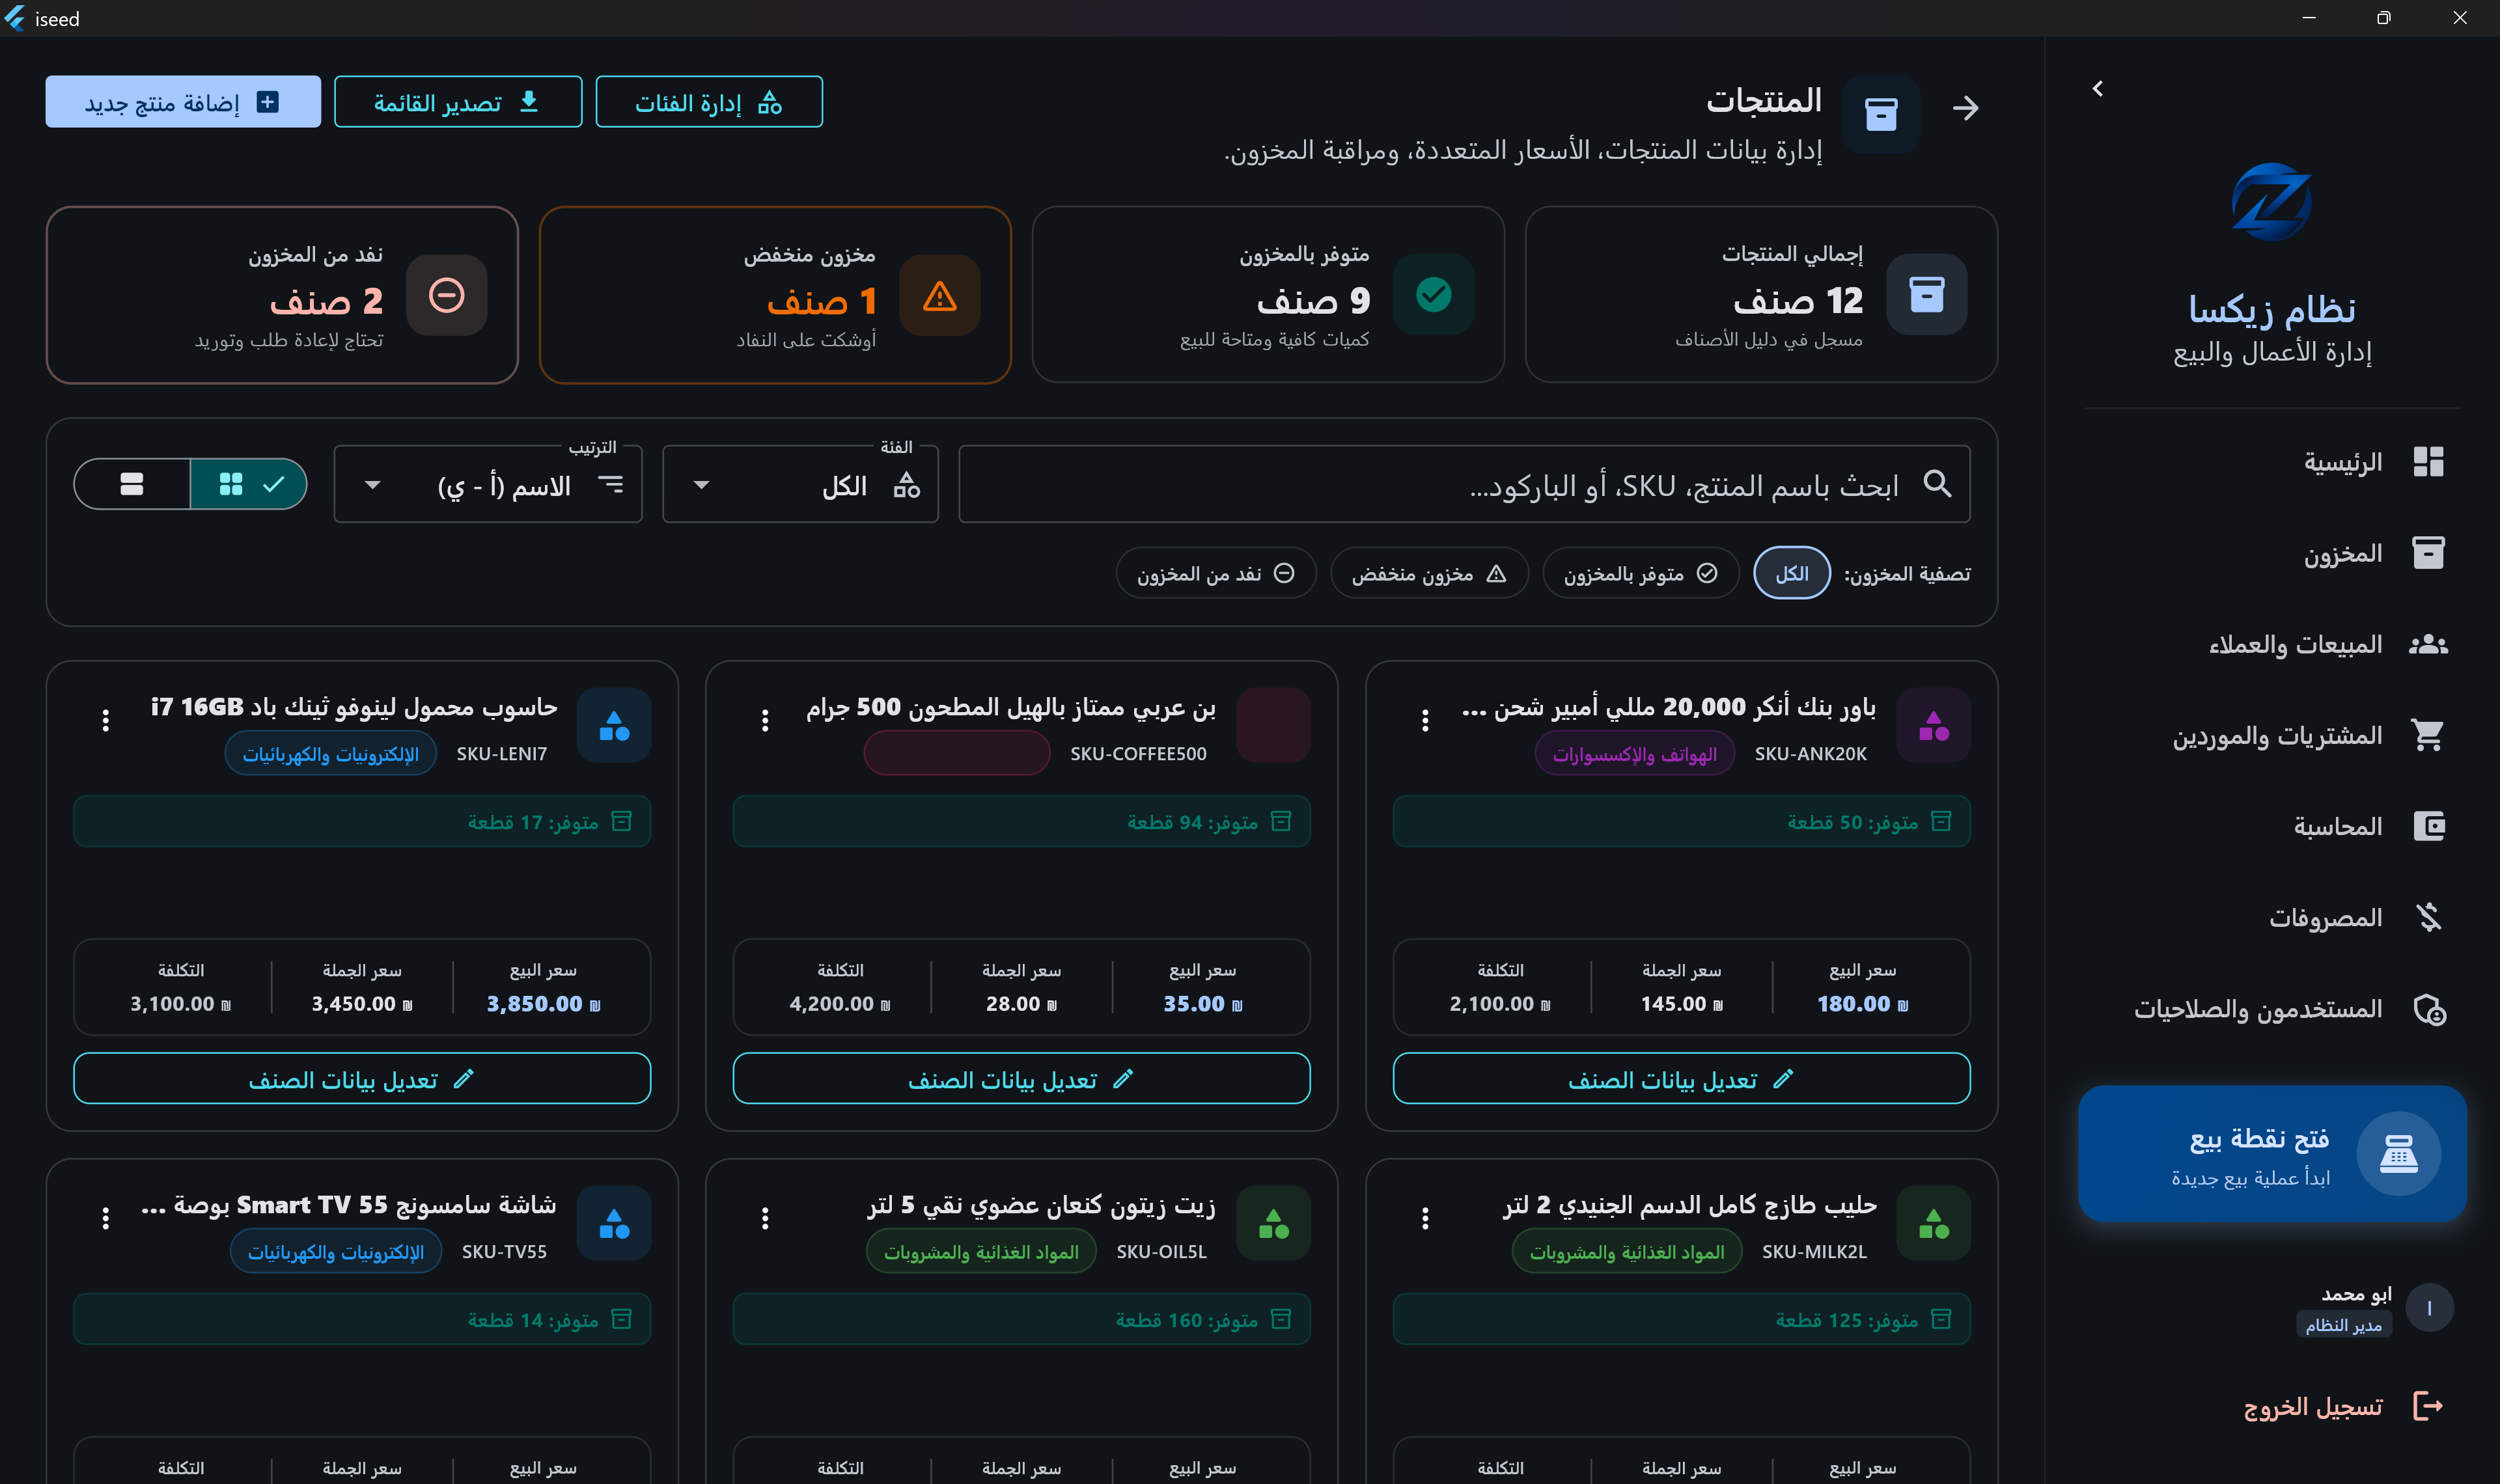Filter by مخزون منخفض chip
2500x1484 pixels.
1429,573
